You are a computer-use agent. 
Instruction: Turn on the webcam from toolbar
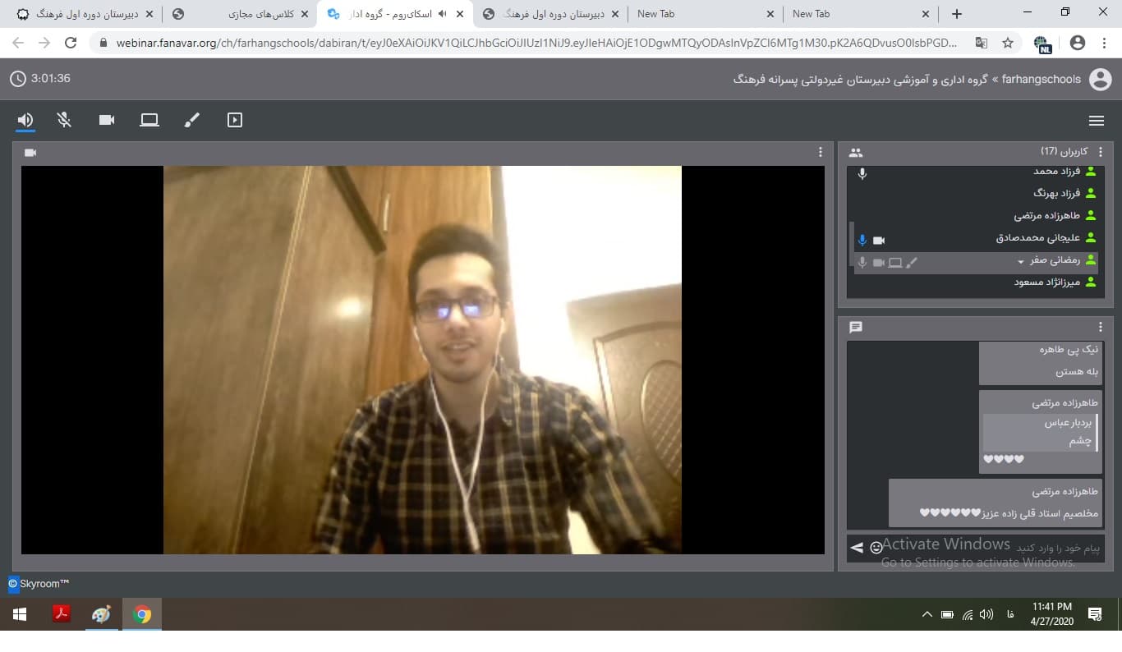tap(107, 120)
